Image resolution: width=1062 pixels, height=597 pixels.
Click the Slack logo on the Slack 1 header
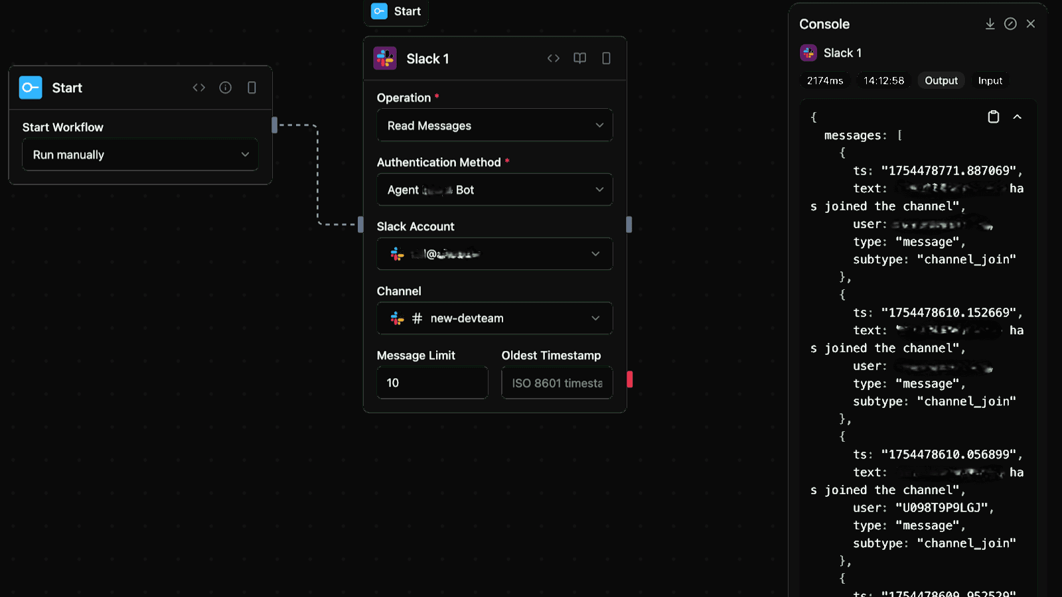(384, 58)
